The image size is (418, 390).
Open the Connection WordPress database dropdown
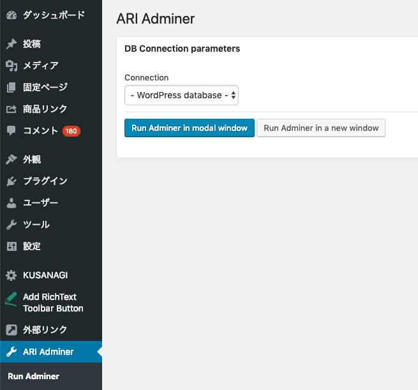181,95
